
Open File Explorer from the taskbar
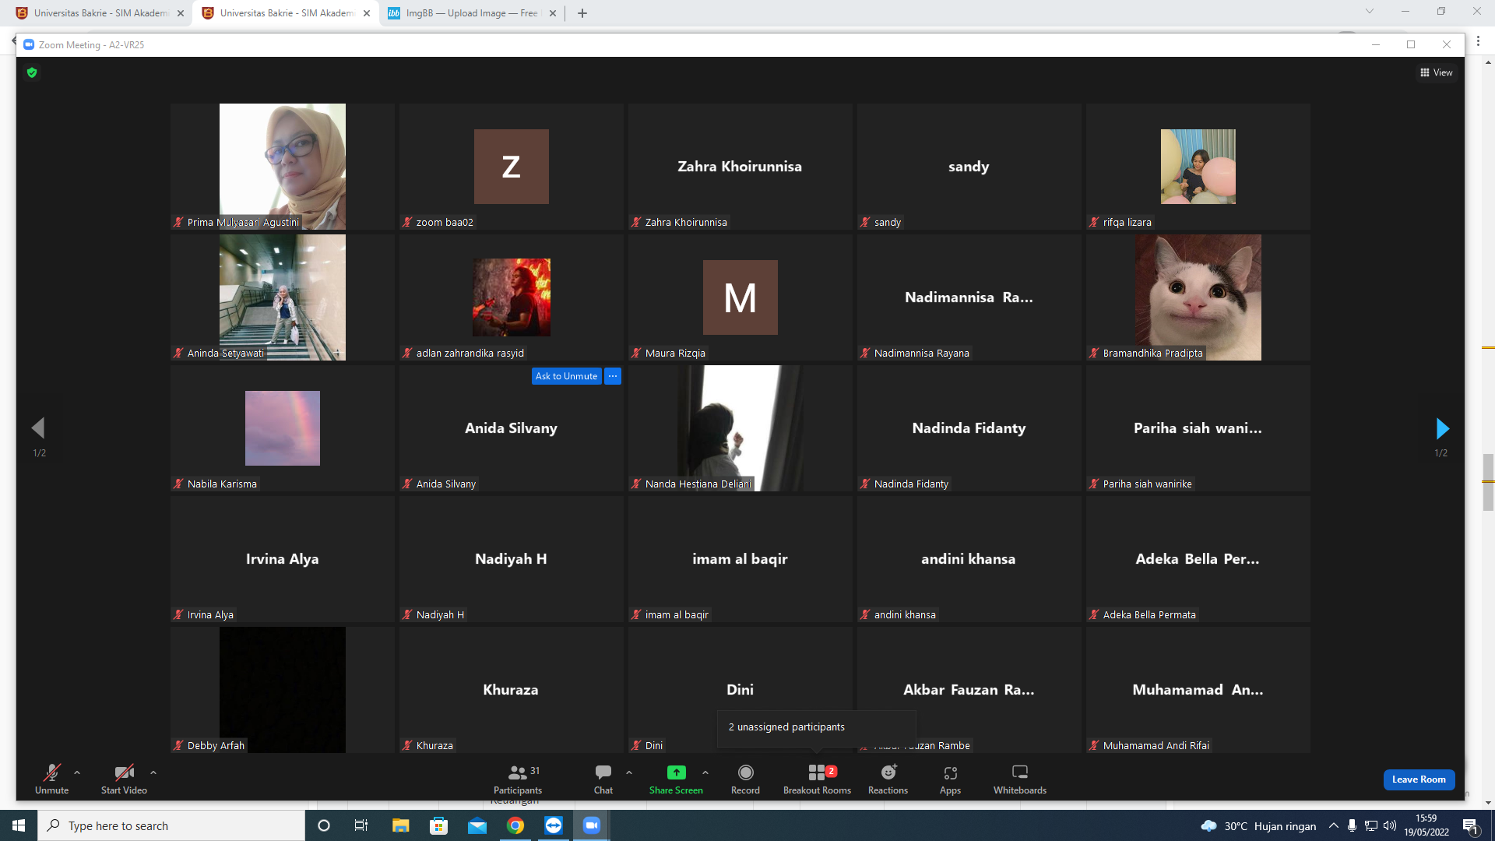pos(400,825)
